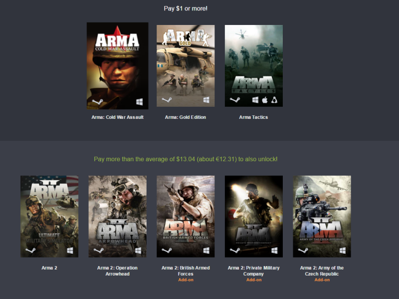This screenshot has height=299, width=399.
Task: Open Arma 2: Operation Arrowhead cover art
Action: 118,217
